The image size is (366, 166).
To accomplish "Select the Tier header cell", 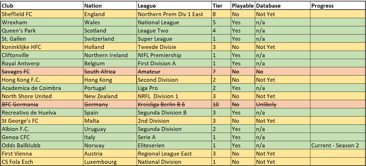I will pyautogui.click(x=221, y=6).
